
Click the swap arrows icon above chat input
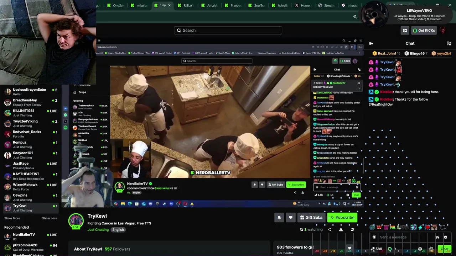(x=443, y=227)
